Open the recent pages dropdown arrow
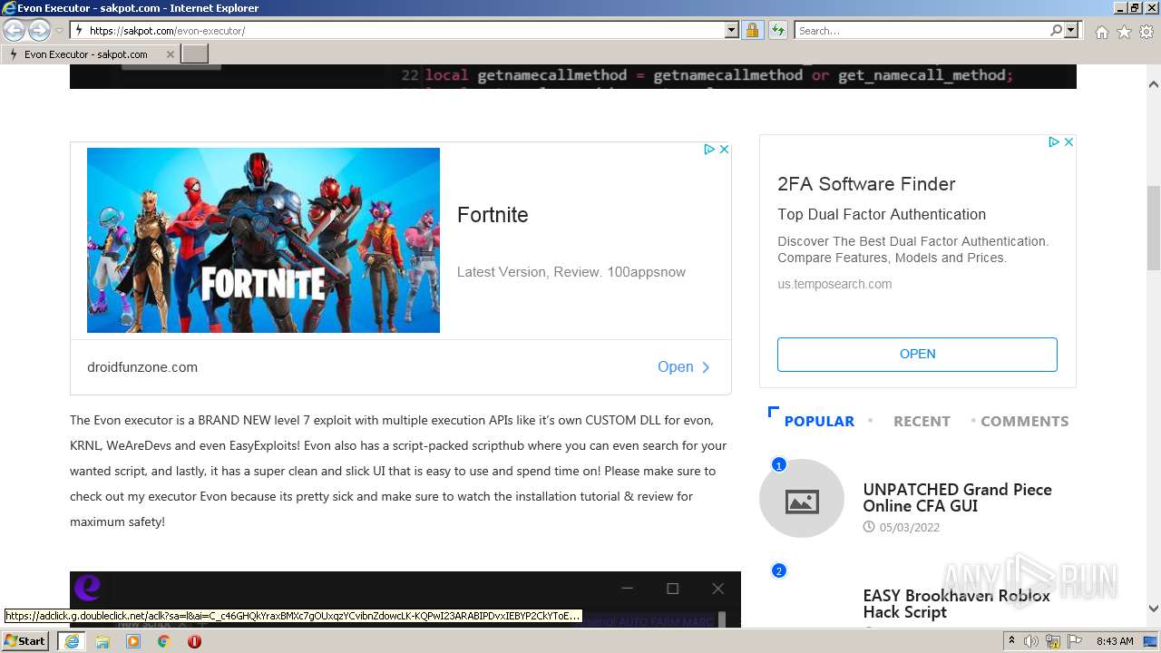 pyautogui.click(x=59, y=31)
